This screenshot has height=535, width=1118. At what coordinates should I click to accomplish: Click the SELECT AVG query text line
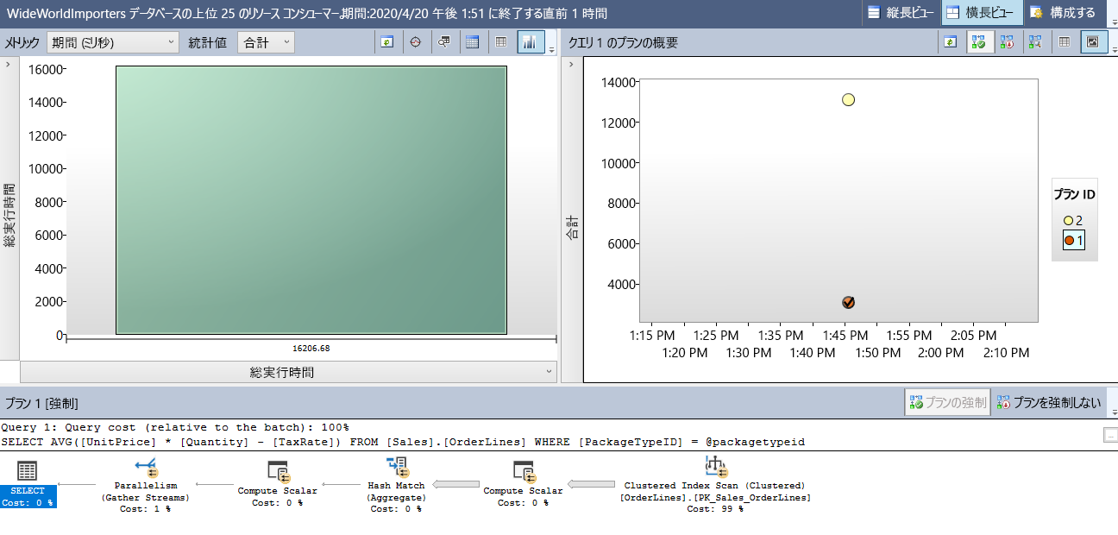tap(403, 442)
